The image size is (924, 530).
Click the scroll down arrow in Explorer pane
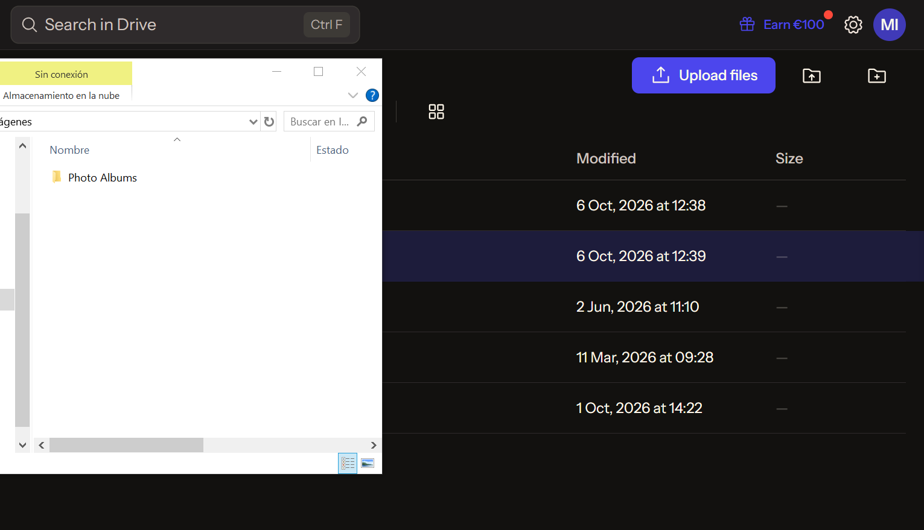22,445
